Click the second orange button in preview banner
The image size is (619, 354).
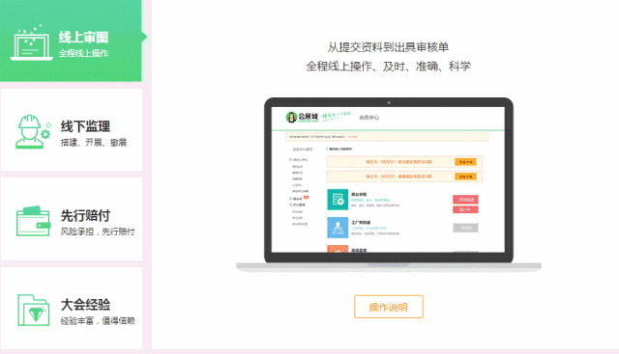[x=465, y=177]
